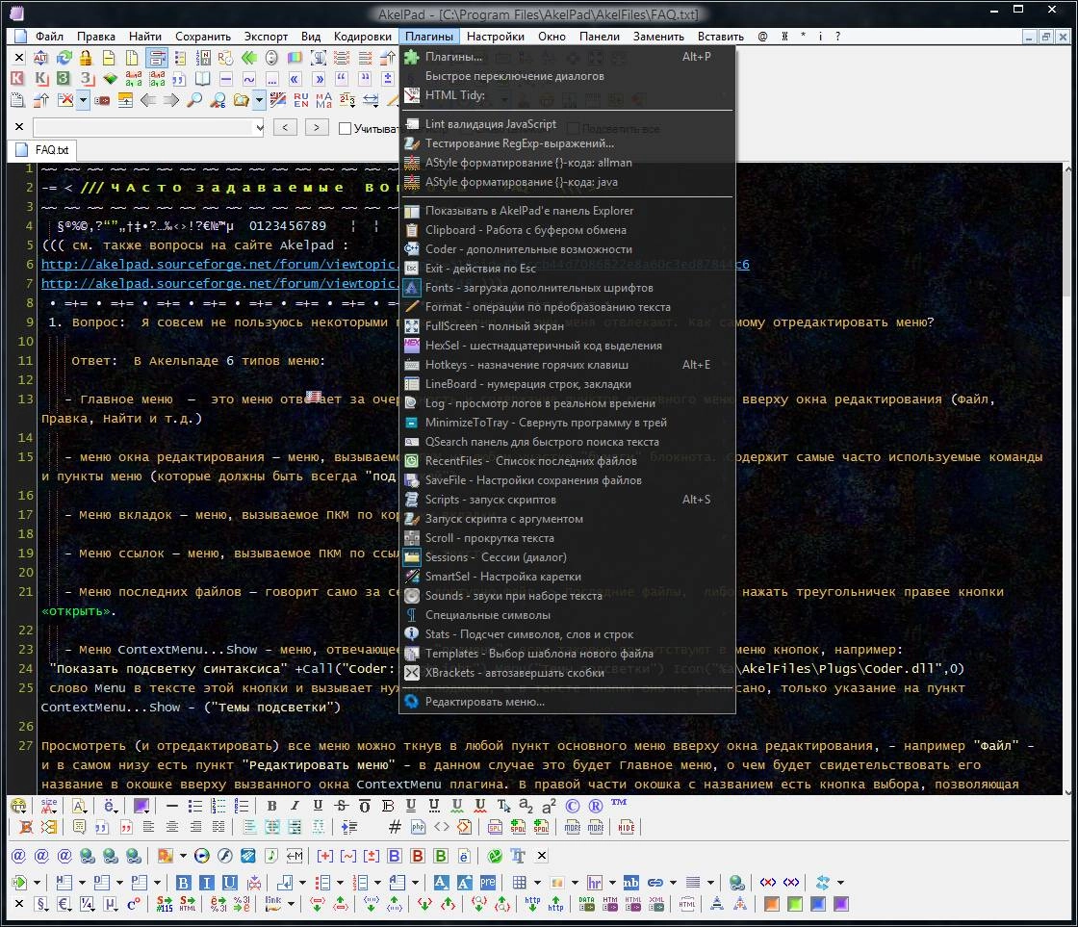The height and width of the screenshot is (927, 1078).
Task: Expand dropdown arrow beside the 'link' icon
Action: (291, 904)
